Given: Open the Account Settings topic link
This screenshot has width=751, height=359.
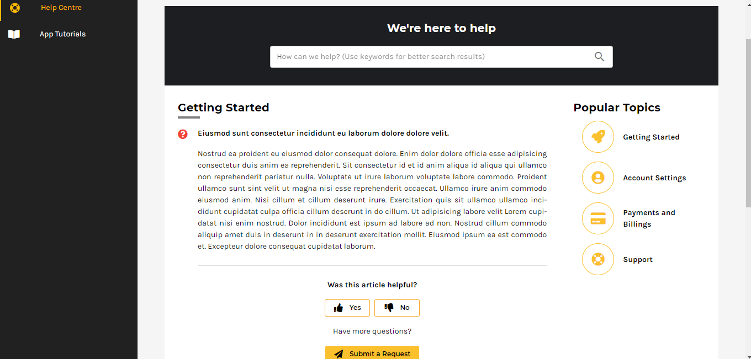Looking at the screenshot, I should click(x=654, y=178).
